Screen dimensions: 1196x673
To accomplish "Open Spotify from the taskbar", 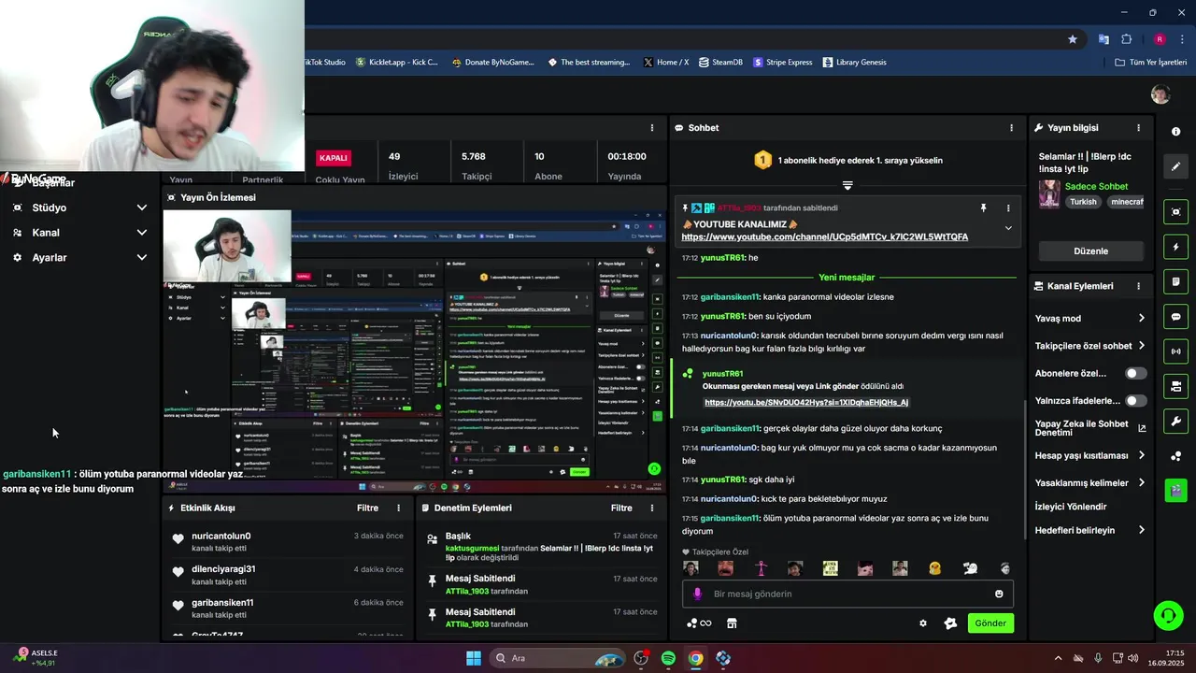I will [x=668, y=658].
